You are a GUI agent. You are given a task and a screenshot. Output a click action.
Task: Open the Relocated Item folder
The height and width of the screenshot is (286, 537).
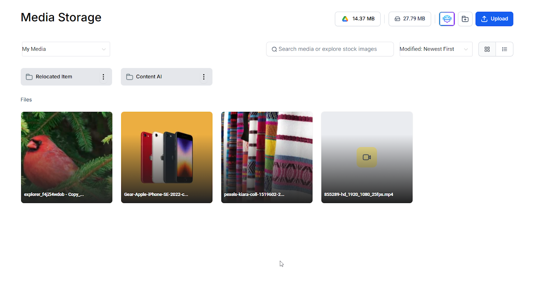[54, 77]
